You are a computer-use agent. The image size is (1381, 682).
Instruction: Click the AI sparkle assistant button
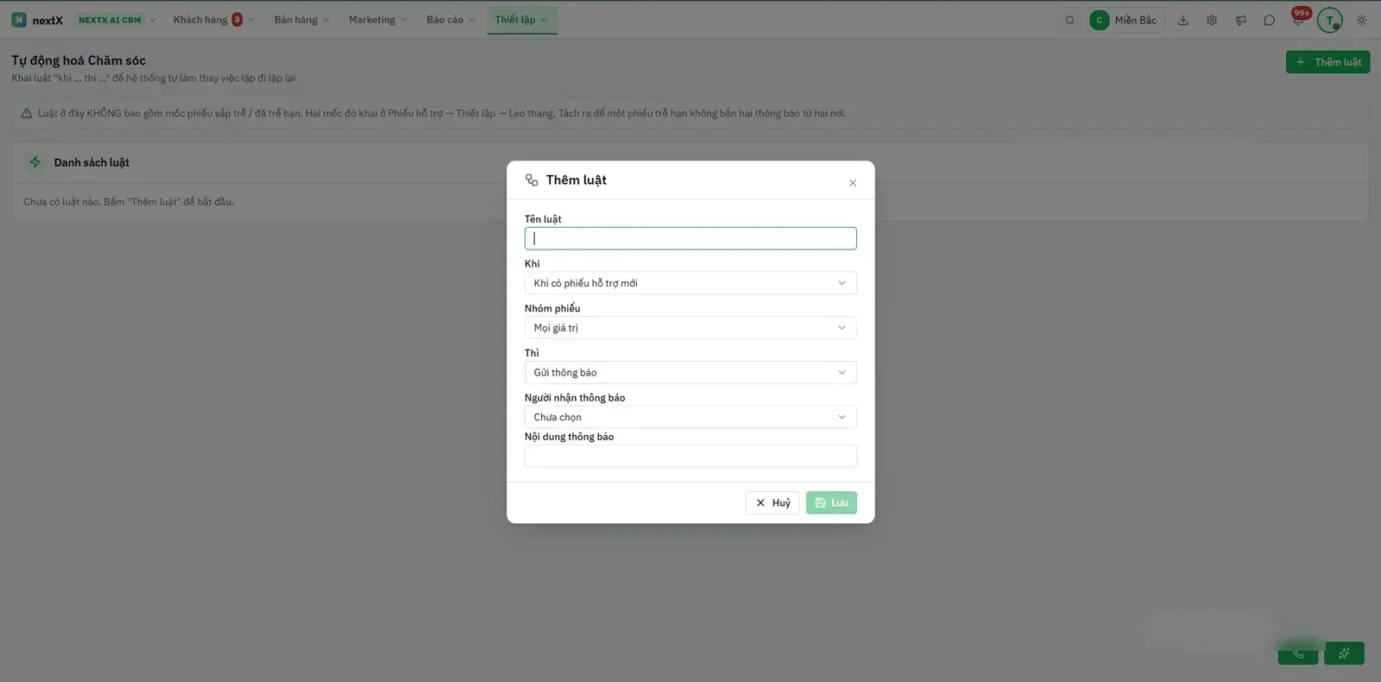click(1344, 654)
